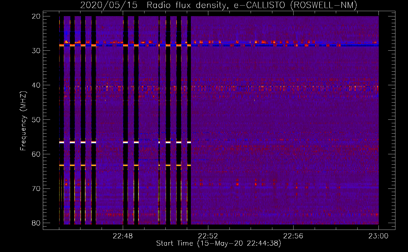Click the 23:00 time tick label
408x252 pixels.
pos(378,236)
